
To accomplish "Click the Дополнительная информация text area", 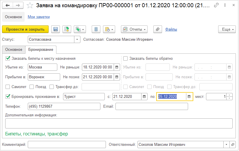I will (x=119, y=124).
